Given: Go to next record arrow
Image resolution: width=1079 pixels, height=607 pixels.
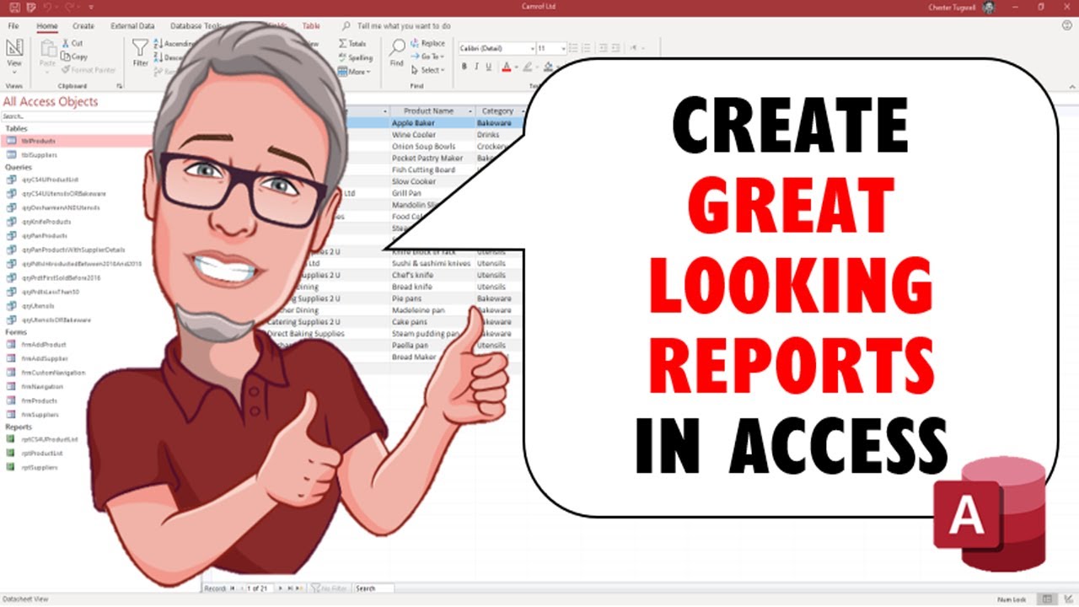Looking at the screenshot, I should [x=282, y=588].
